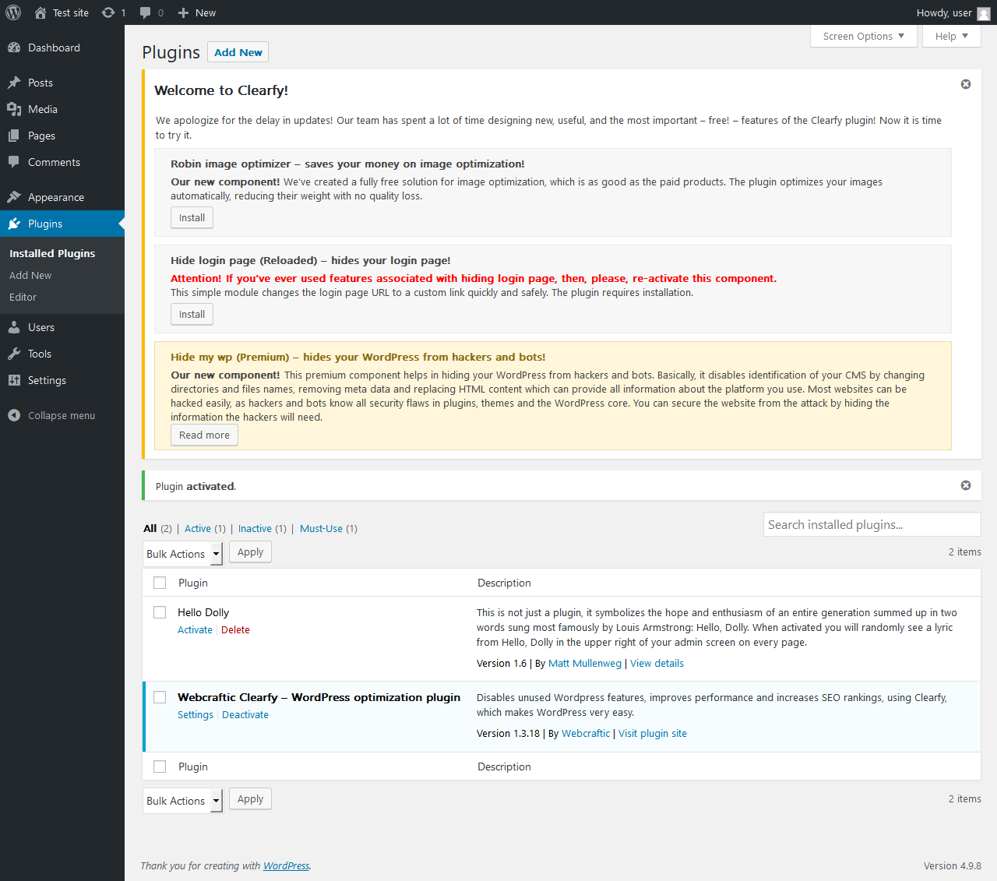The height and width of the screenshot is (881, 997).
Task: Toggle select-all checkbox in table header
Action: pos(160,583)
